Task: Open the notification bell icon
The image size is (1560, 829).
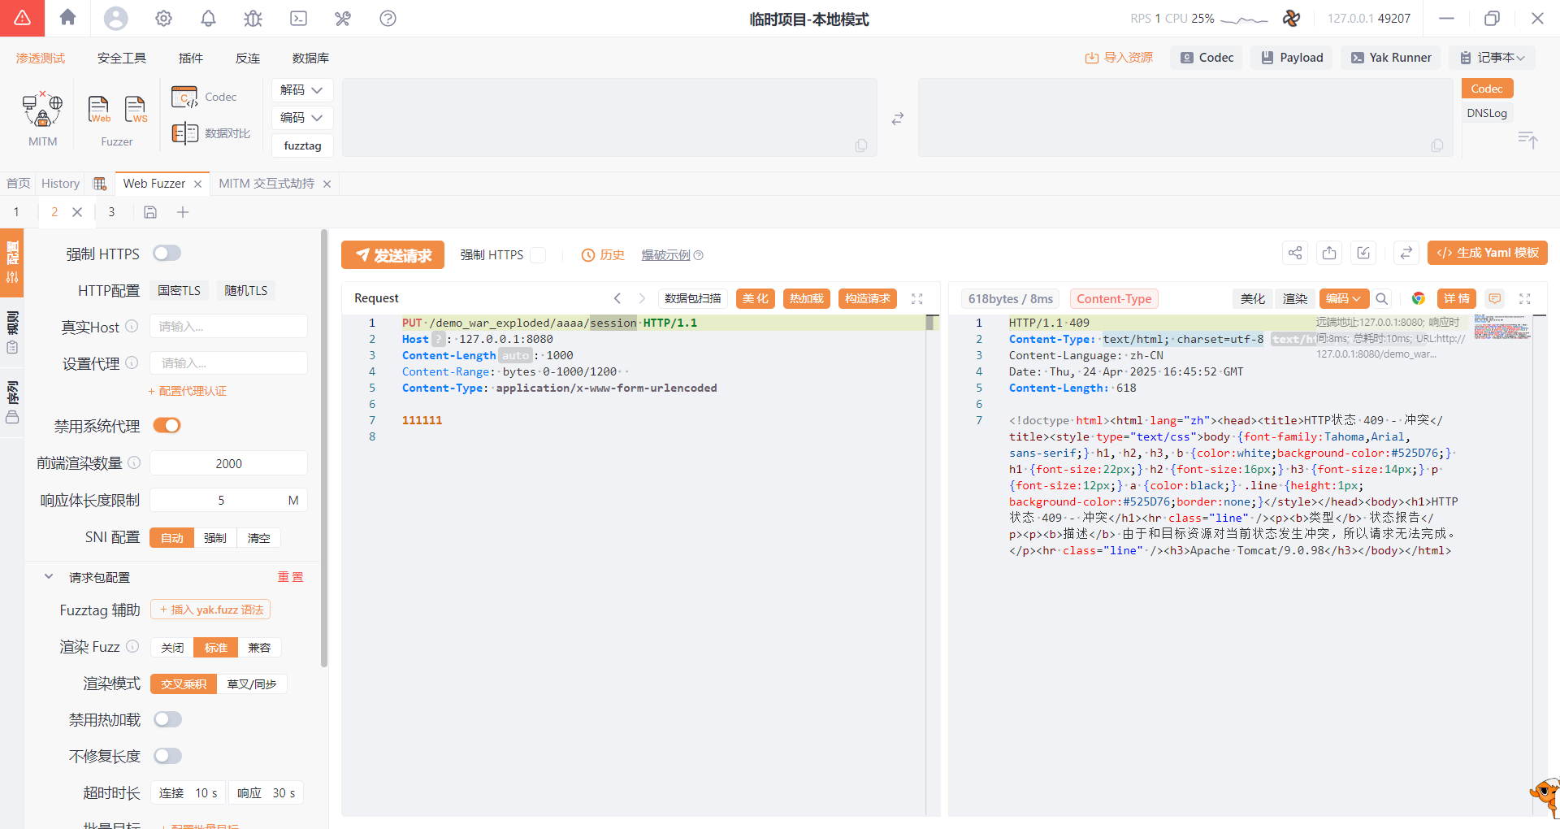Action: pos(208,18)
